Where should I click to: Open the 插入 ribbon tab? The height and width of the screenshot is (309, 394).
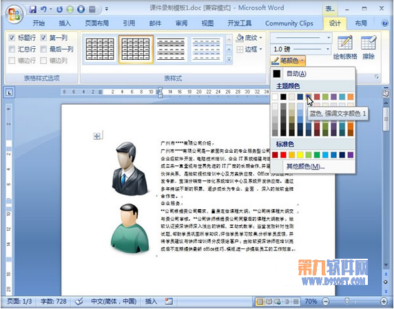click(x=65, y=23)
